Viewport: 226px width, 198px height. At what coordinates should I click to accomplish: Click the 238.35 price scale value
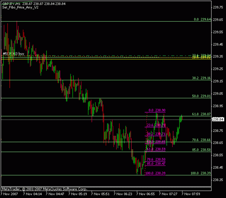point(218,180)
